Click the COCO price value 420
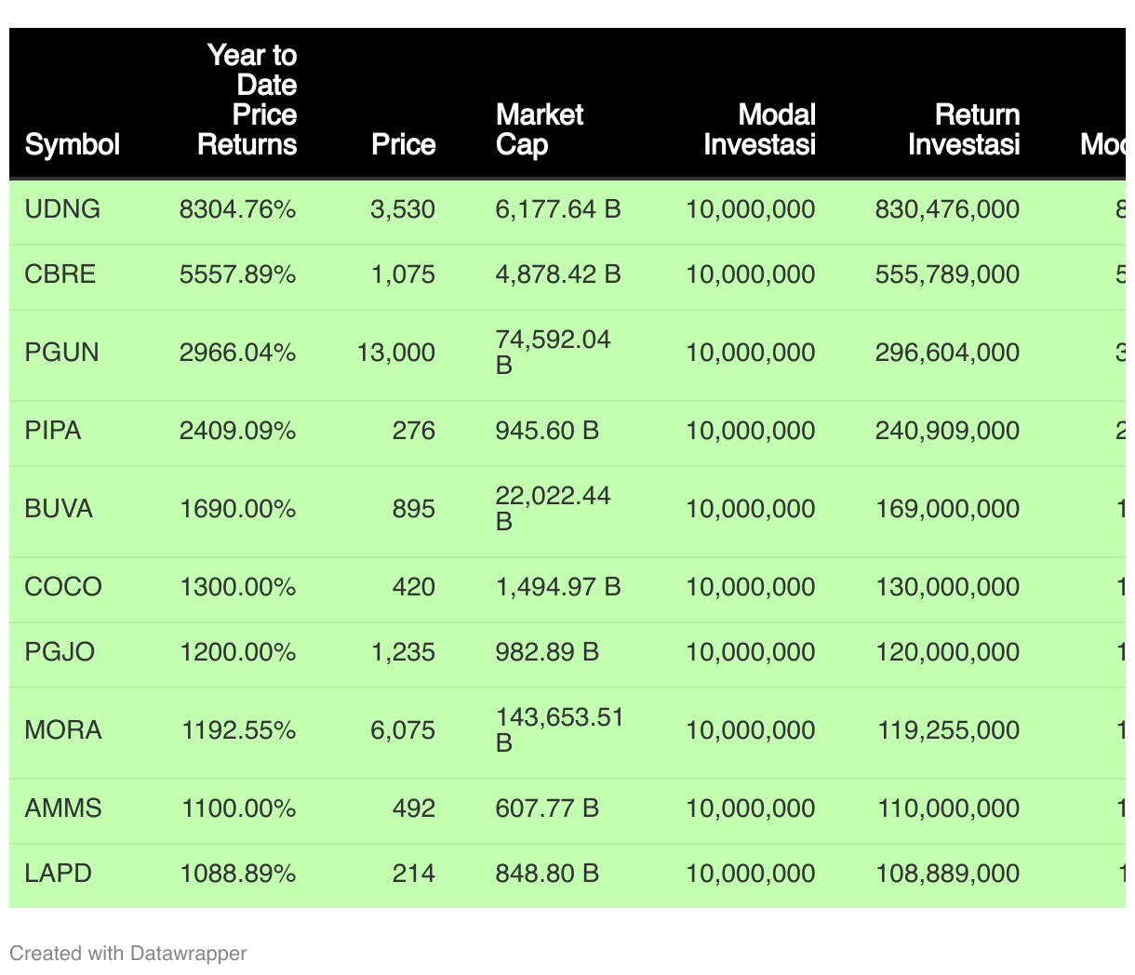Screen dimensions: 1135x975 (414, 587)
